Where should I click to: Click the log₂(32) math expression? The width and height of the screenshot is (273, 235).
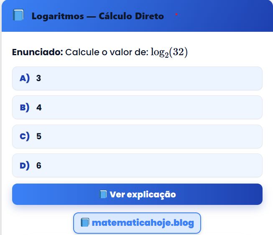(169, 53)
